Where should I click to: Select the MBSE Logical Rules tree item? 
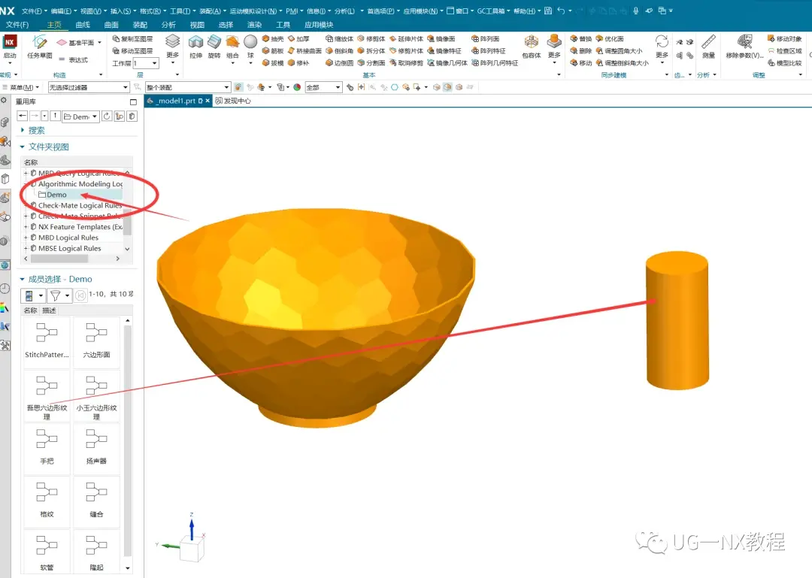[69, 249]
